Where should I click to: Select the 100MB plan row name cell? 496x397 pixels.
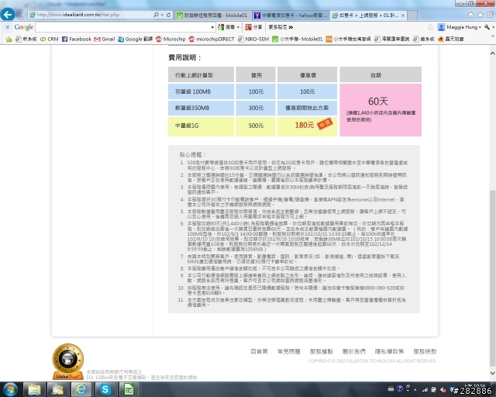(201, 91)
